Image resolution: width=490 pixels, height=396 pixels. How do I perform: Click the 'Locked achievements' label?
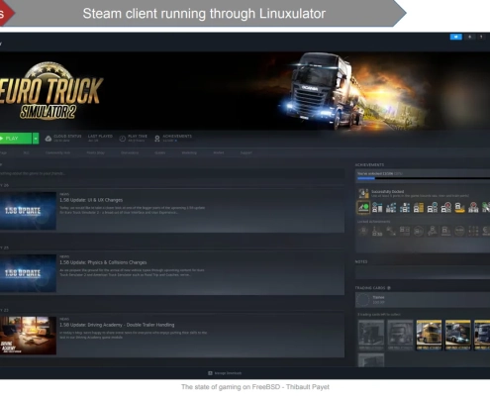(x=373, y=222)
